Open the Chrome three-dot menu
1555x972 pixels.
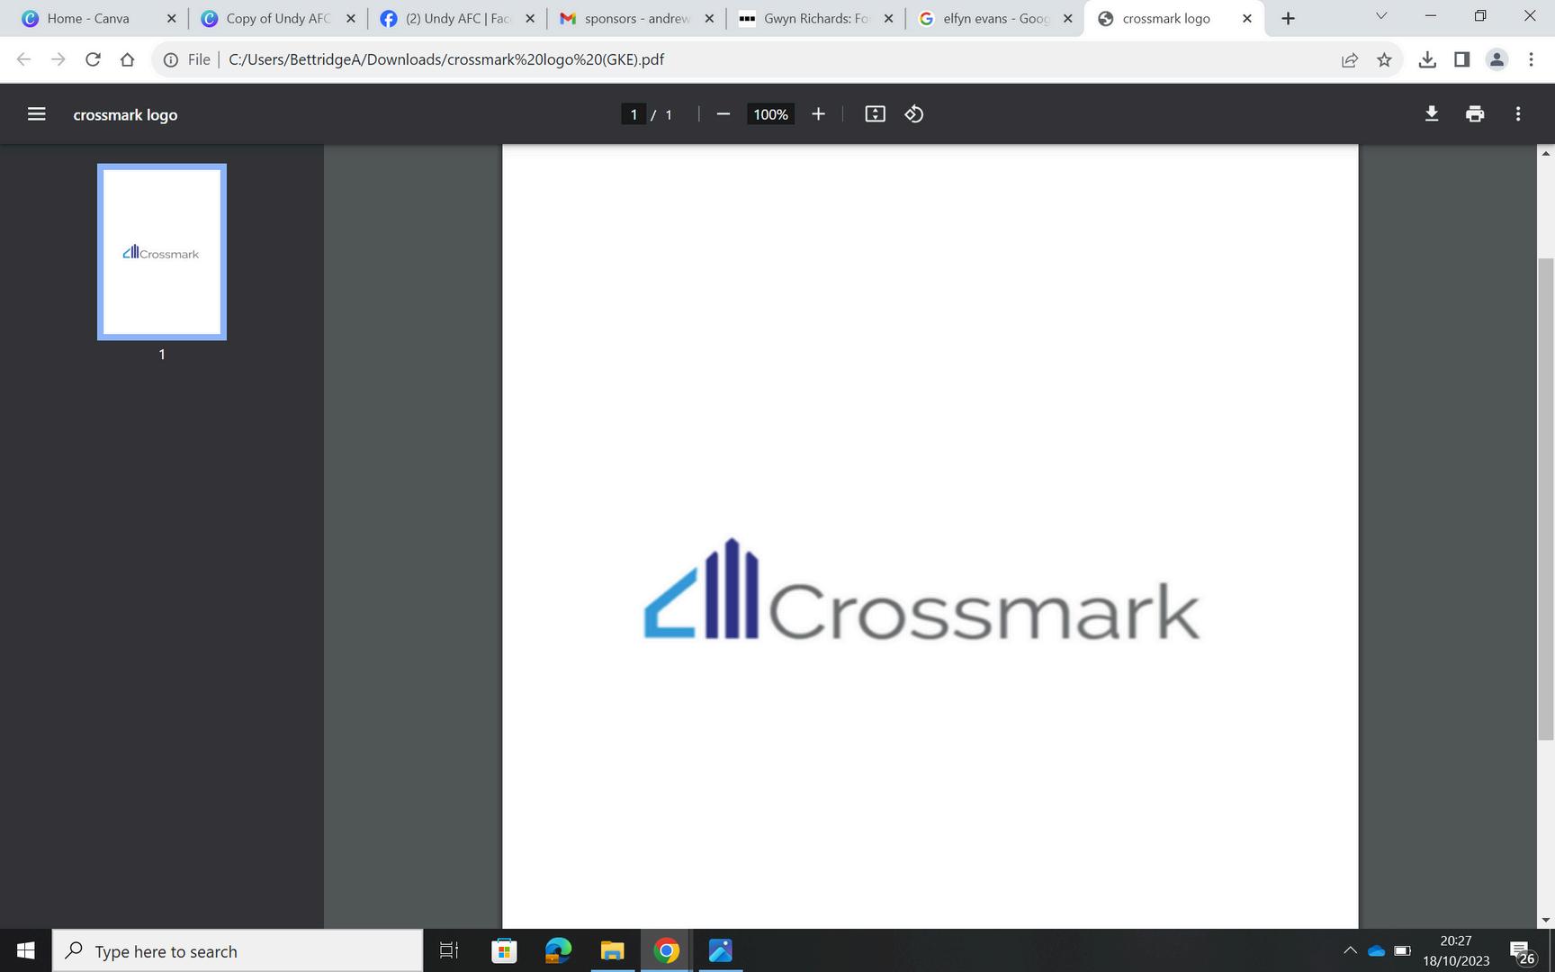tap(1531, 59)
